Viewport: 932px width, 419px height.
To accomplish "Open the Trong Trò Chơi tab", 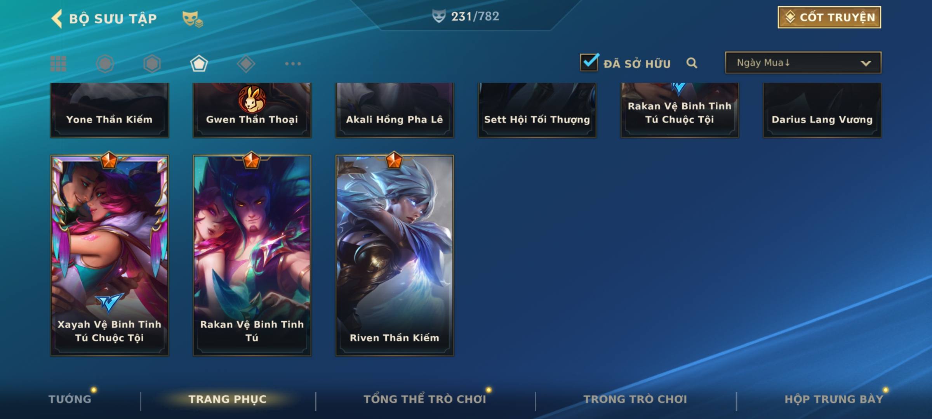I will coord(635,399).
